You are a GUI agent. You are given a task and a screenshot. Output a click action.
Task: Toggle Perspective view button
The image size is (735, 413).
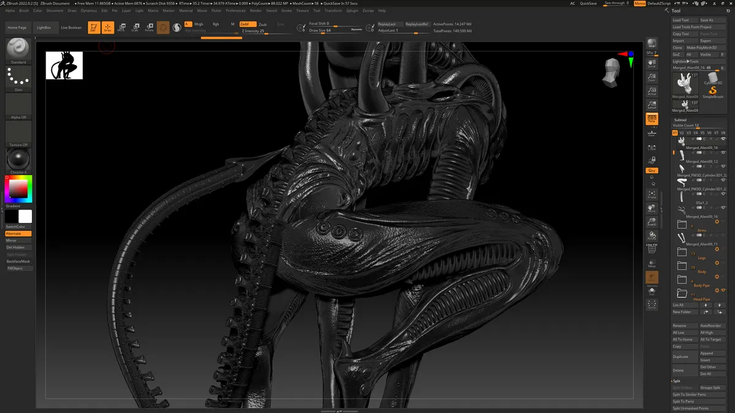(x=652, y=119)
